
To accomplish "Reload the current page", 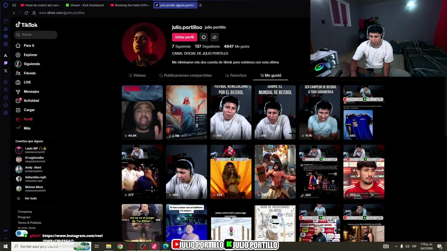I will 26,13.
